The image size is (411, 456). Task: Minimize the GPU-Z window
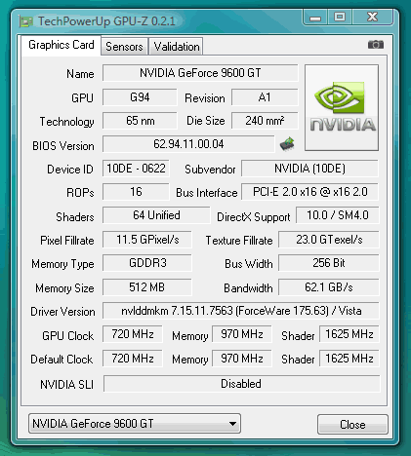point(315,17)
